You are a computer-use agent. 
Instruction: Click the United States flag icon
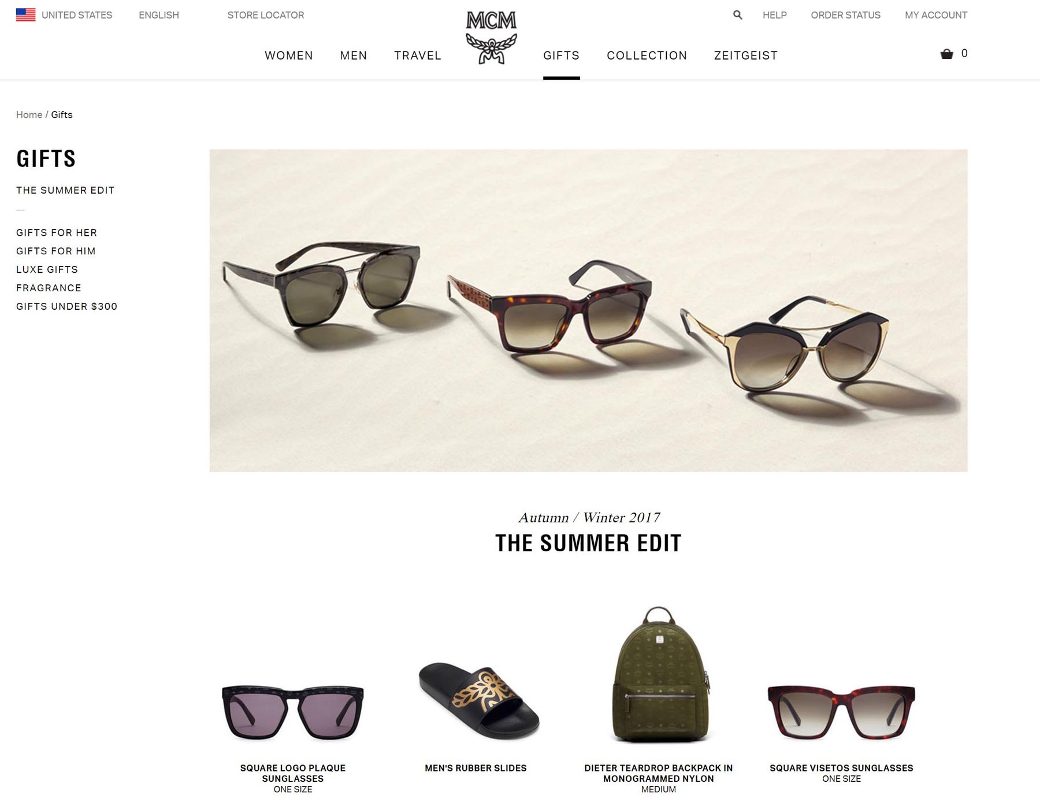[25, 15]
